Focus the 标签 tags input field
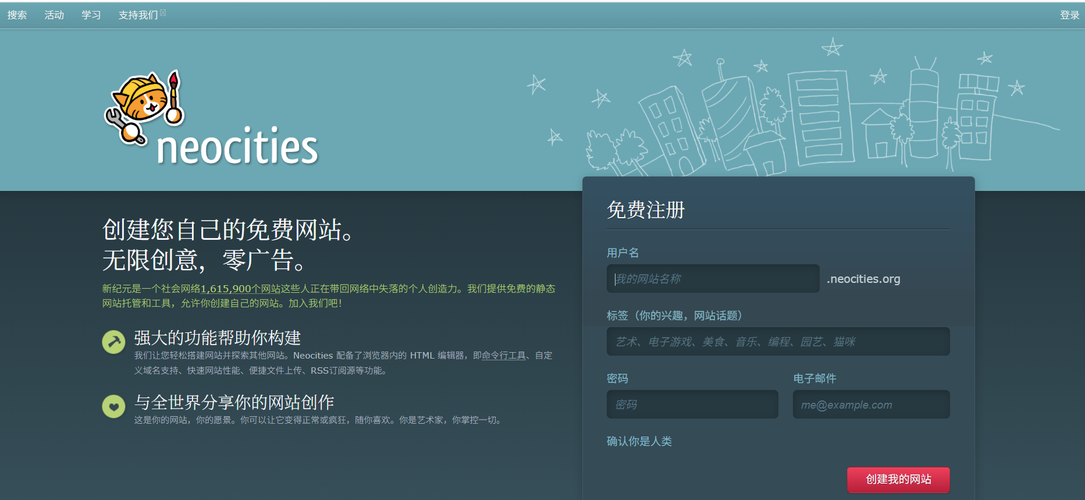Viewport: 1085px width, 500px height. 778,342
